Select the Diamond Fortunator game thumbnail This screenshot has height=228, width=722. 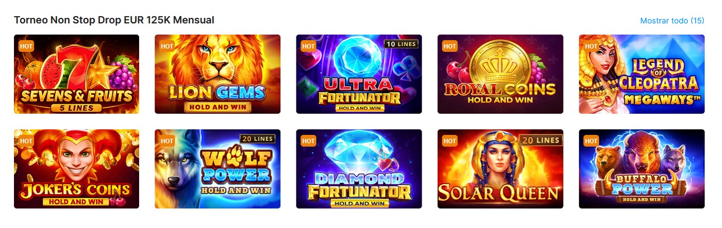point(359,169)
